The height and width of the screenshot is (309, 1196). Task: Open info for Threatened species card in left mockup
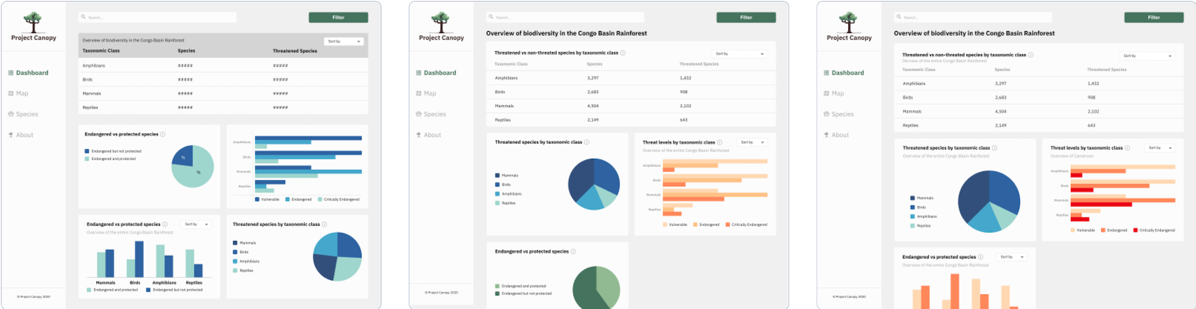325,224
